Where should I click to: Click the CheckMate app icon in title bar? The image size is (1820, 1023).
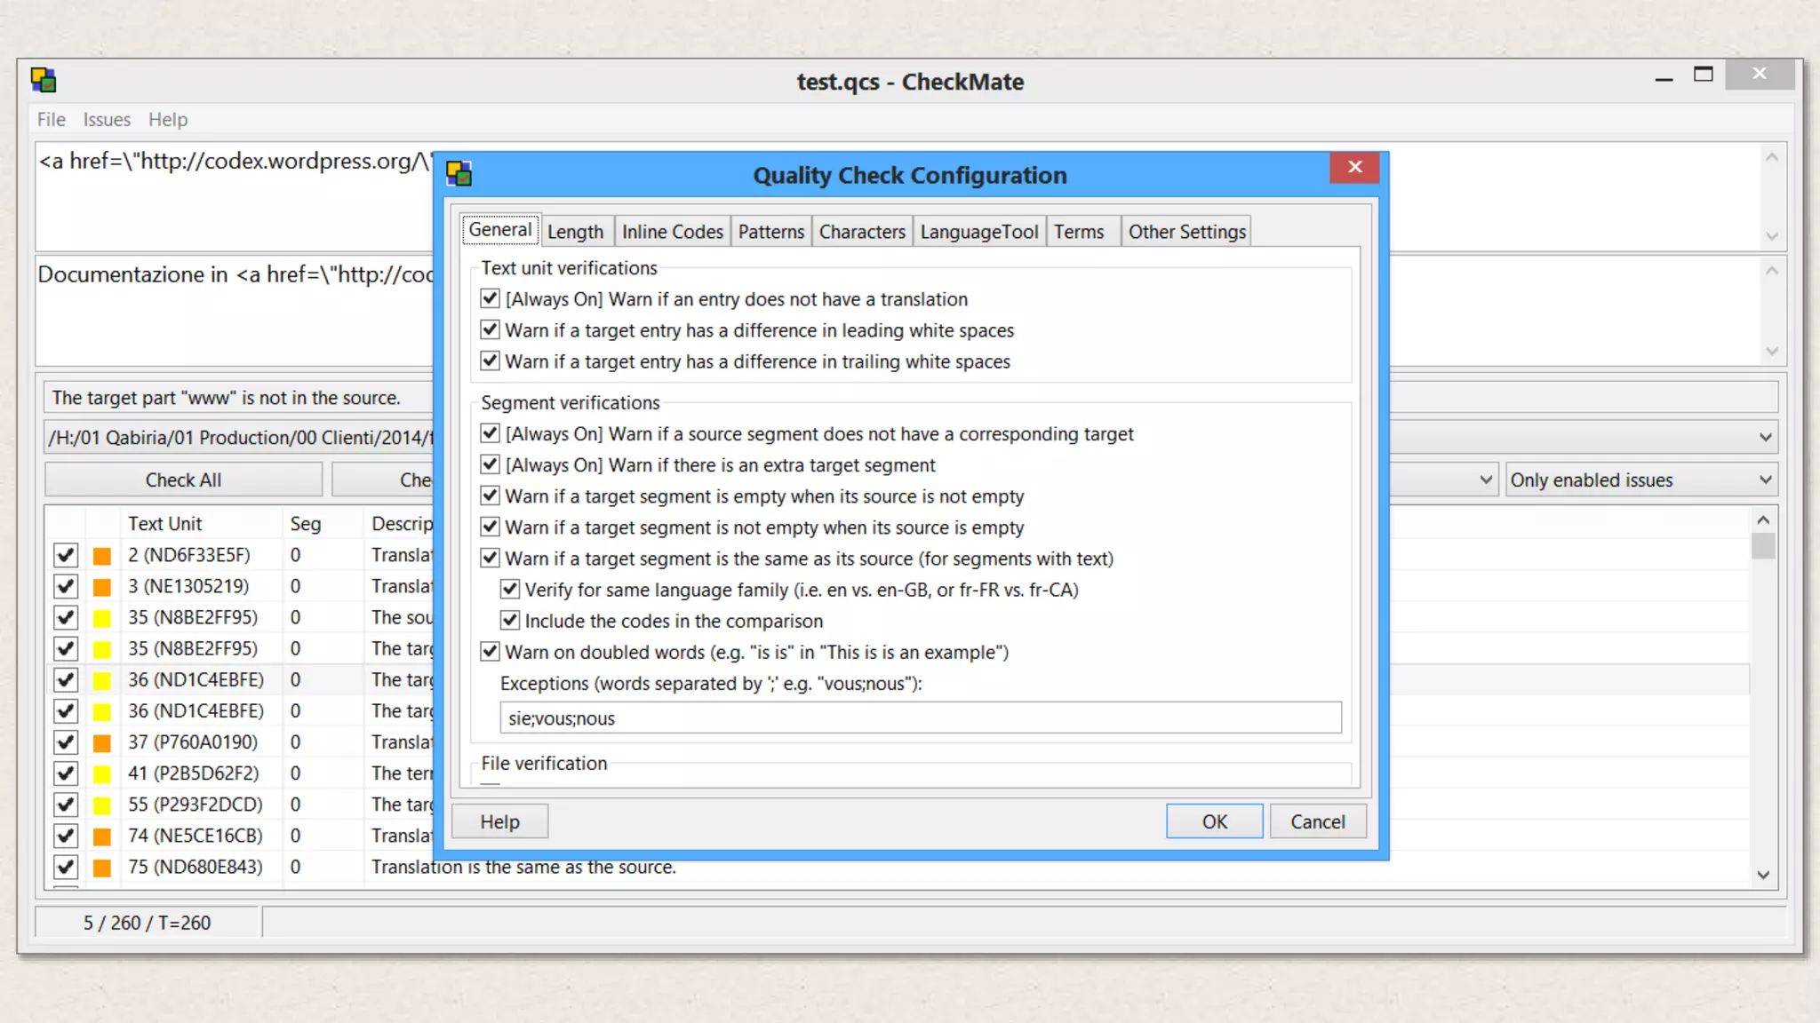44,80
